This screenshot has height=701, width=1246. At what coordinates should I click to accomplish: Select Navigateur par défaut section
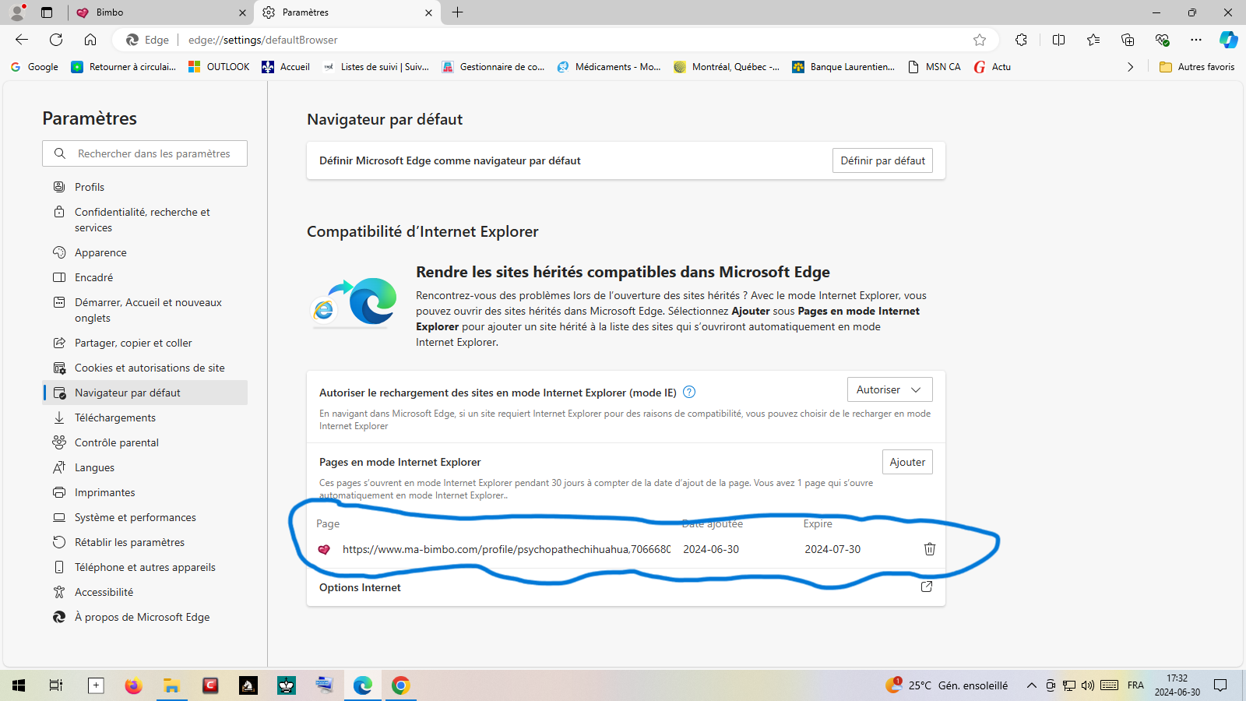[x=145, y=393]
